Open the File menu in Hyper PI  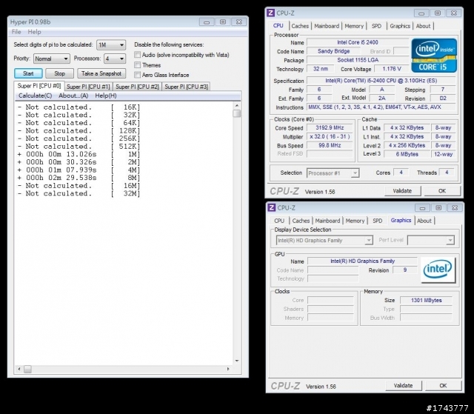(x=16, y=32)
